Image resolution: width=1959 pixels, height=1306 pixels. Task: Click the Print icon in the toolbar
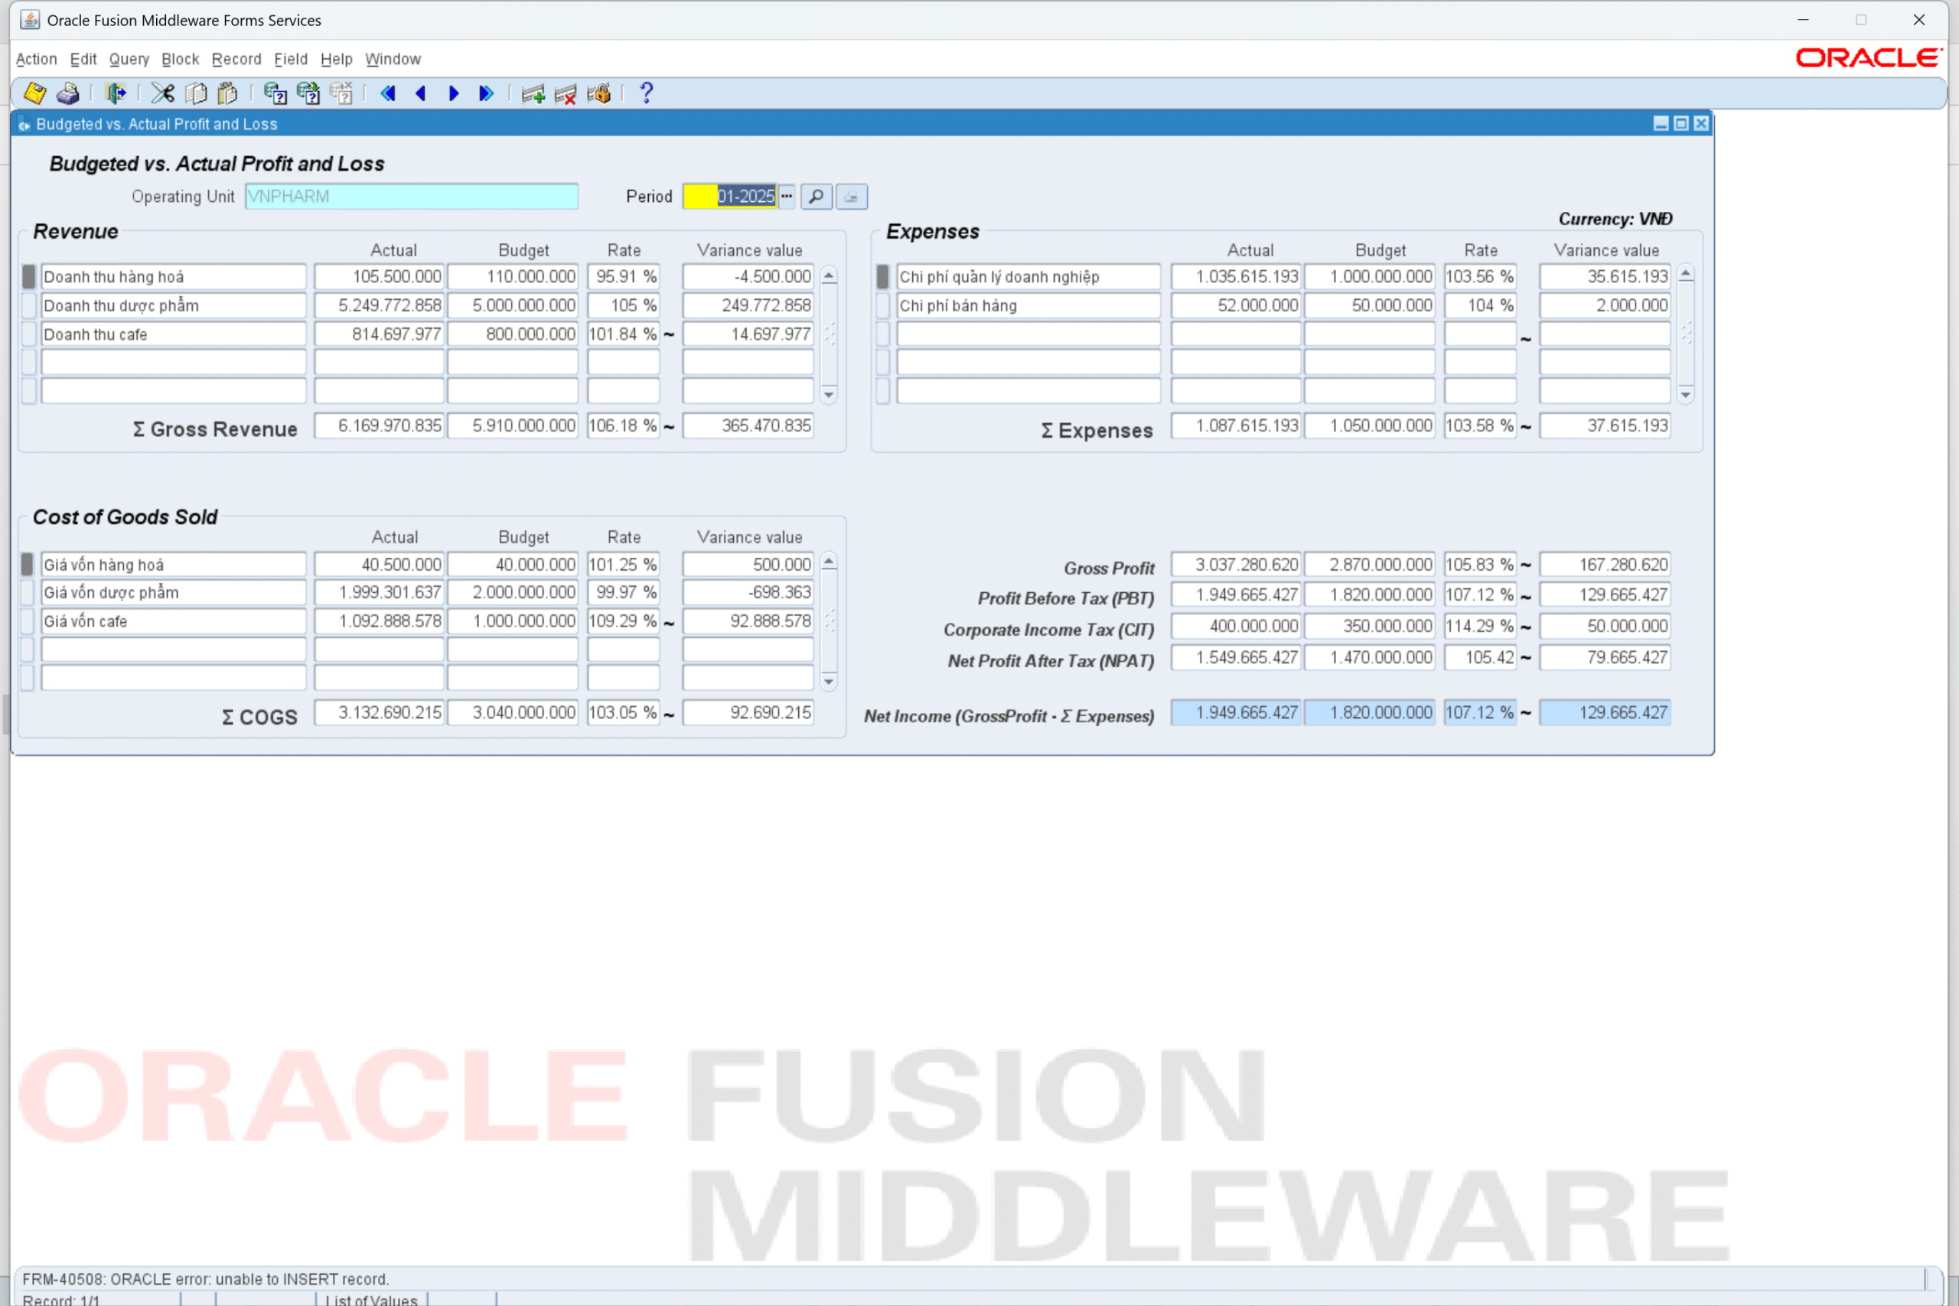67,93
